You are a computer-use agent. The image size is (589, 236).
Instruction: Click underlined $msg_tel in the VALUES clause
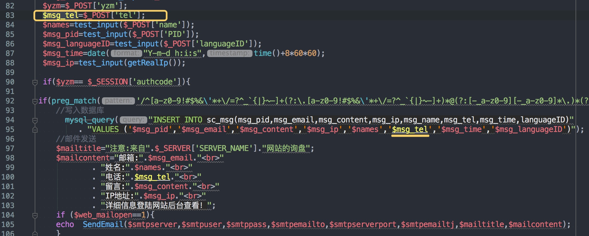point(410,129)
